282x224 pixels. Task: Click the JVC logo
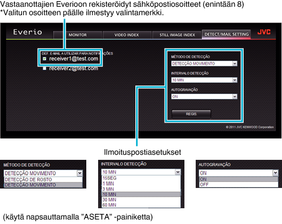[264, 32]
